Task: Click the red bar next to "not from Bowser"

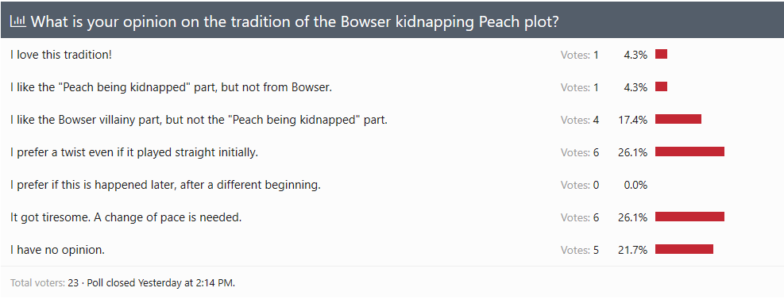Action: [661, 87]
